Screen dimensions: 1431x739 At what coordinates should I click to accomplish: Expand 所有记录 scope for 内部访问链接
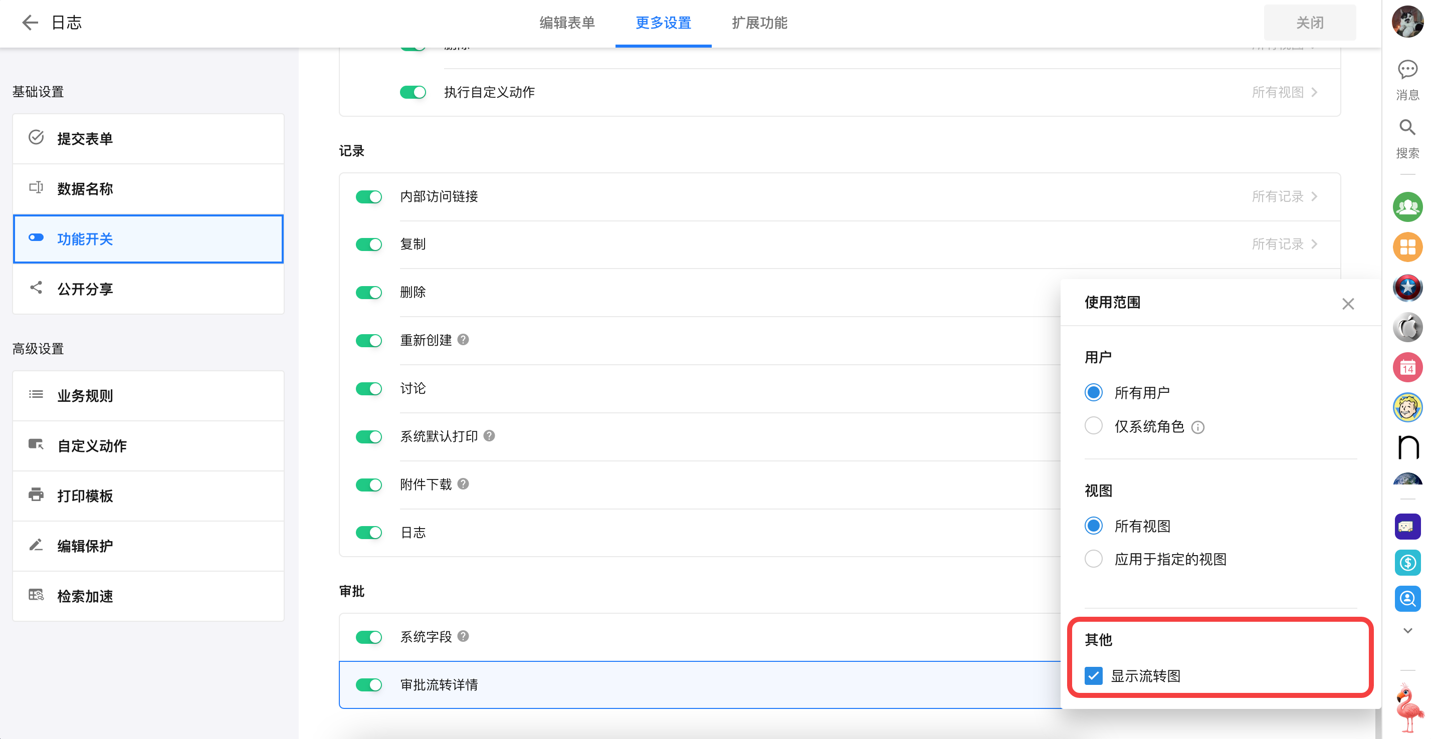[x=1284, y=196]
